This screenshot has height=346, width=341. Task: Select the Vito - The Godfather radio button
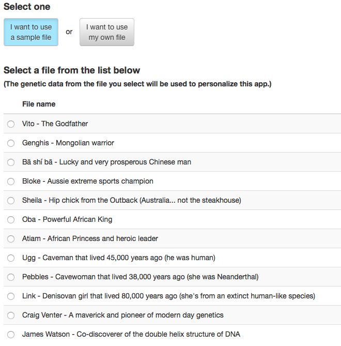pyautogui.click(x=11, y=124)
